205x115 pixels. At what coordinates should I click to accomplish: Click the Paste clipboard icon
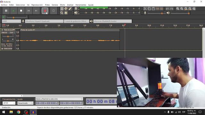click(x=153, y=9)
